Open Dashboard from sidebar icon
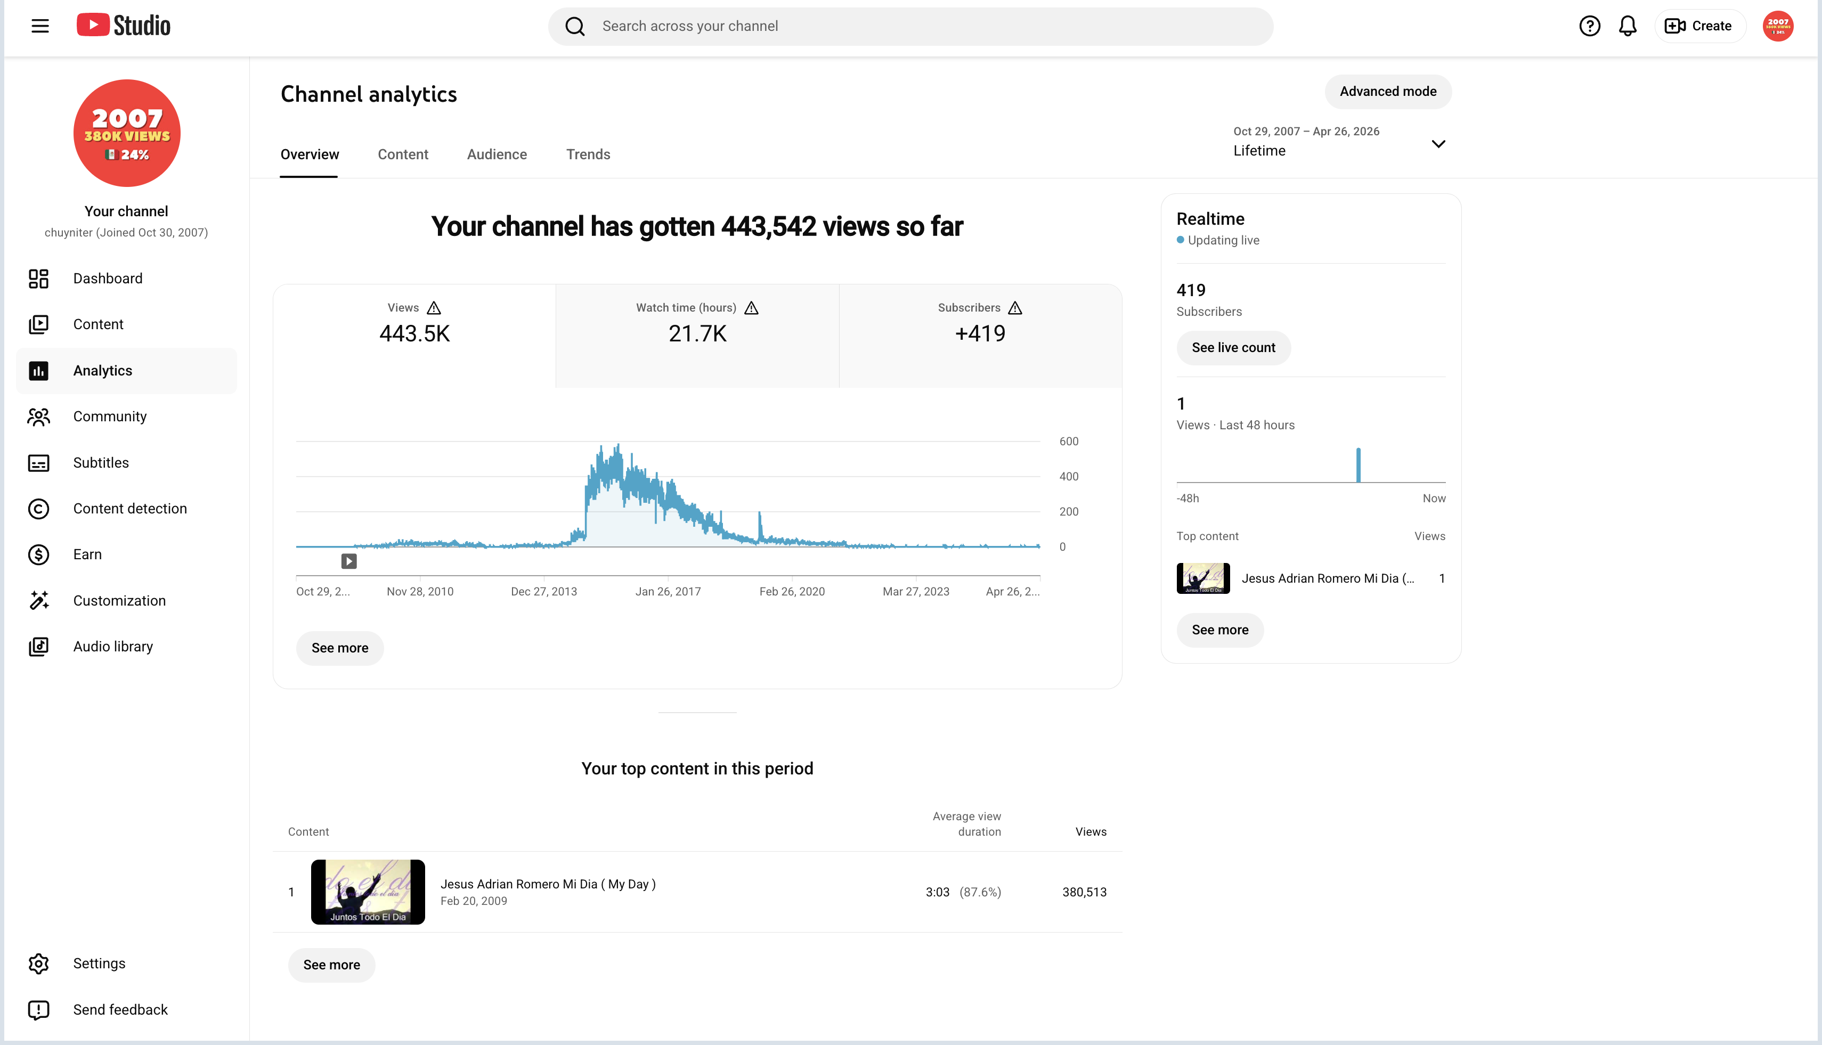The height and width of the screenshot is (1045, 1822). [39, 279]
